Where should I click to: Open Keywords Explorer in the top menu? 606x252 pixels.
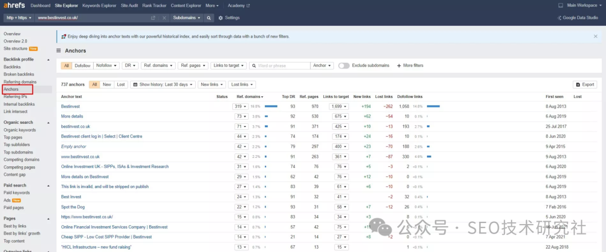(99, 6)
